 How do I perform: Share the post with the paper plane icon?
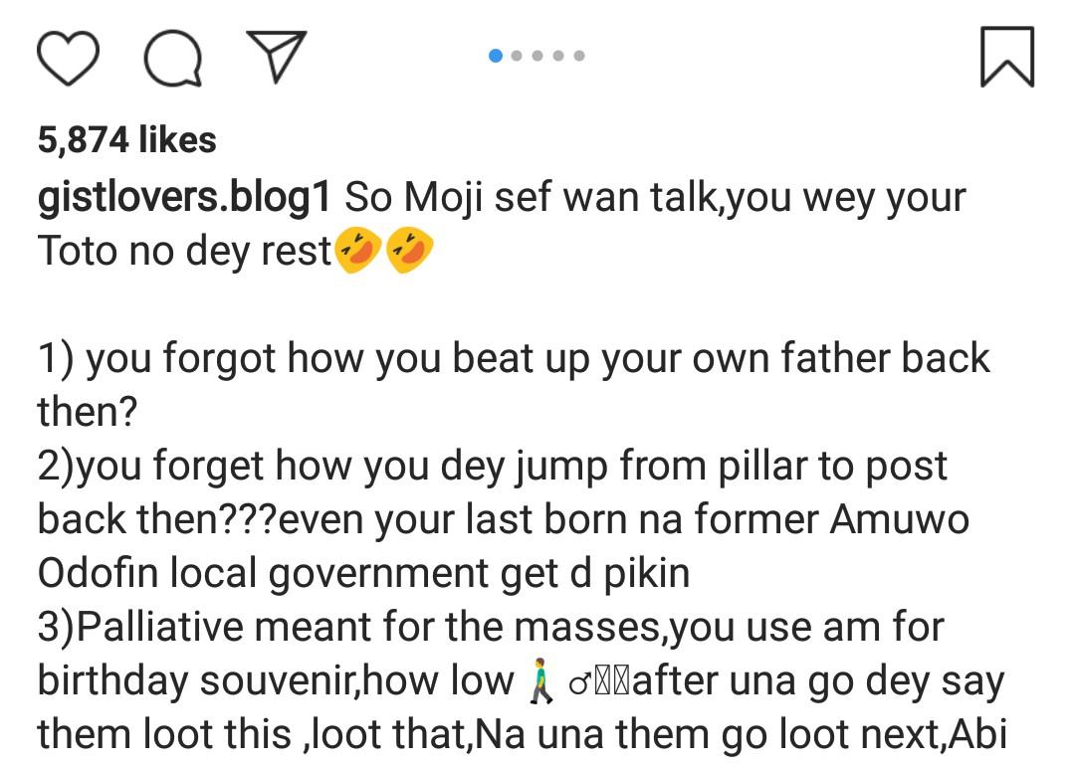click(276, 55)
